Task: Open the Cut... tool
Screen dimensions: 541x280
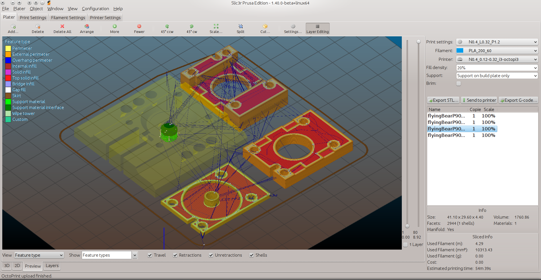Action: tap(265, 28)
